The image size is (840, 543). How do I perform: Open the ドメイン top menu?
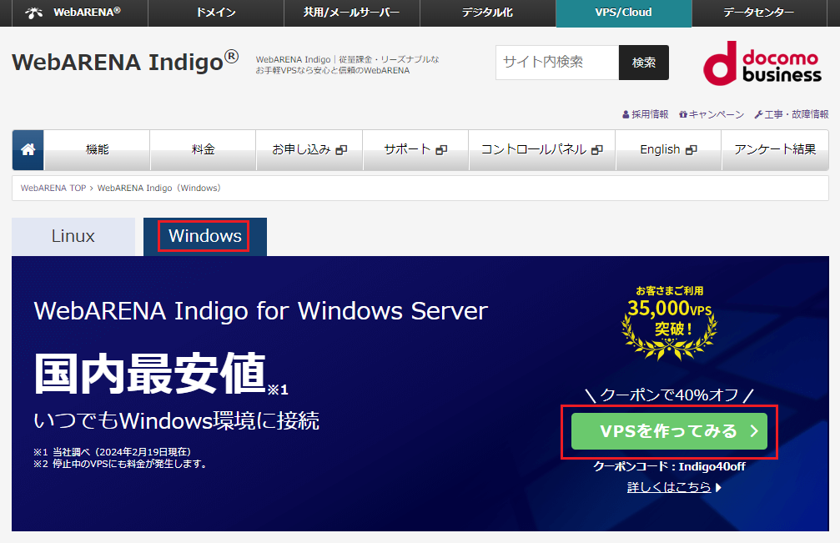216,13
